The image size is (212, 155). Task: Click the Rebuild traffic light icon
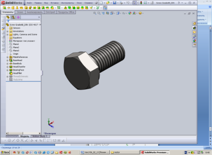[141, 3]
